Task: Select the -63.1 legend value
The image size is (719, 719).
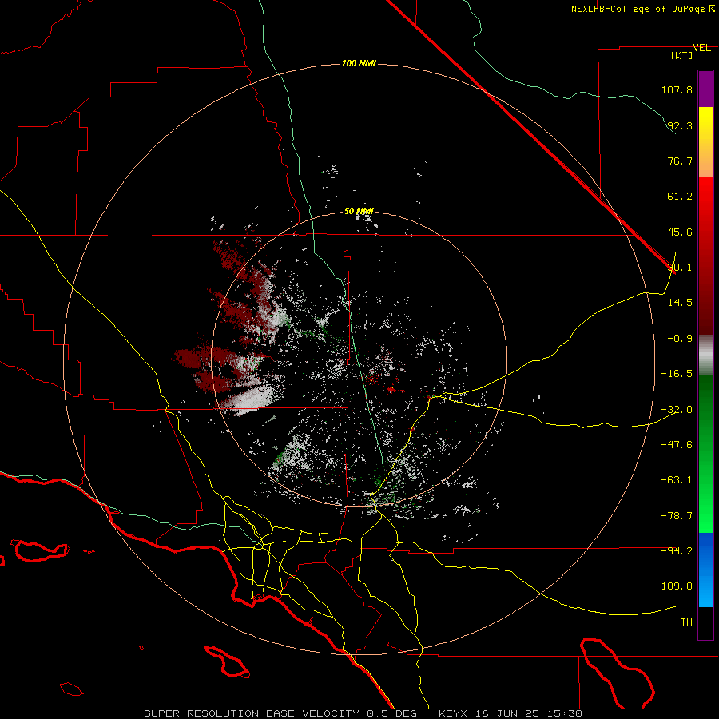Action: tap(677, 480)
